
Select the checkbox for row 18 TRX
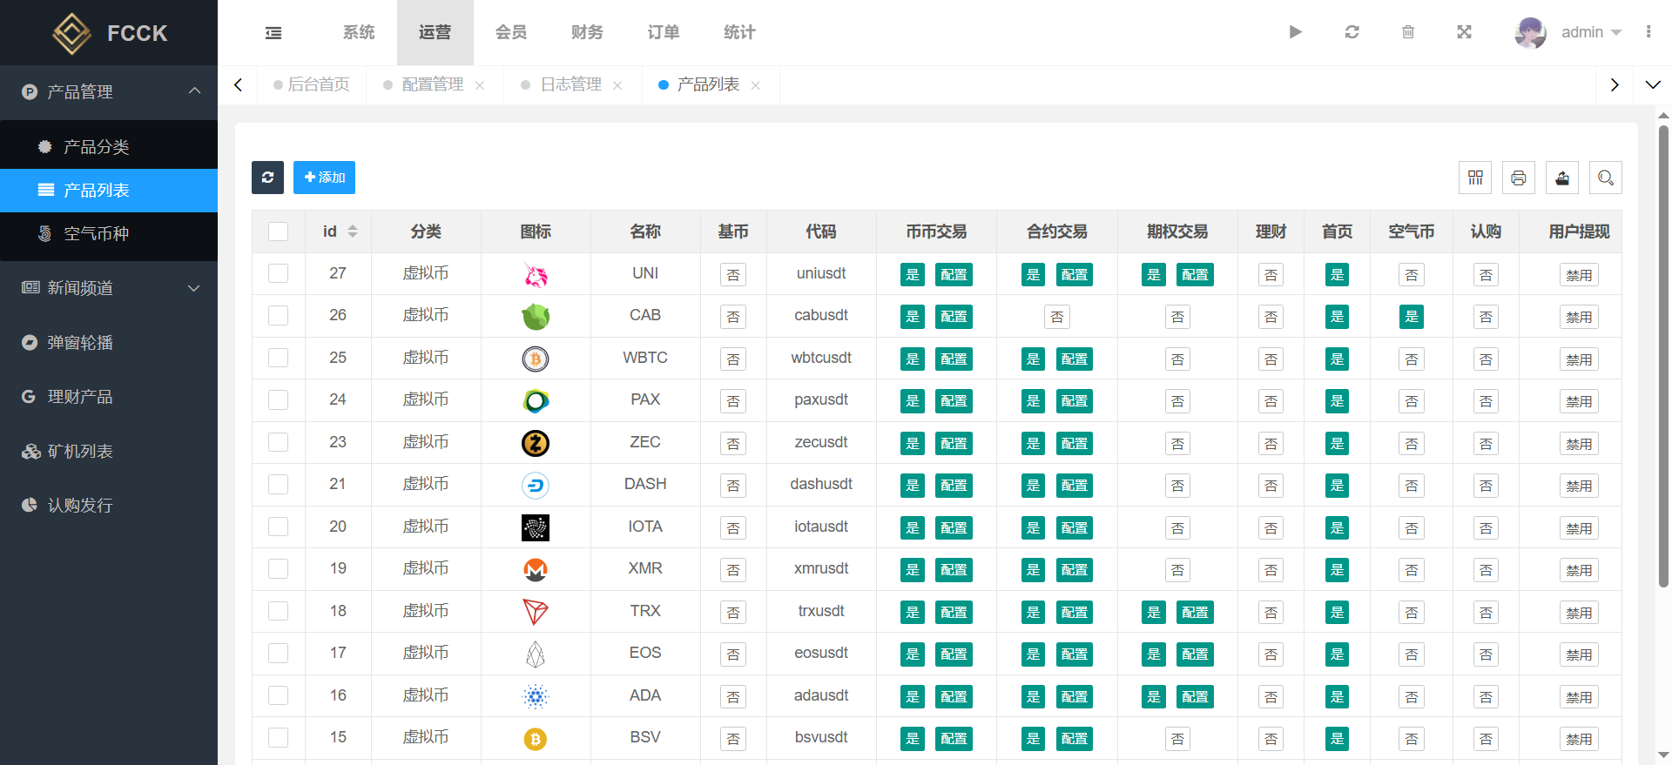(x=279, y=611)
